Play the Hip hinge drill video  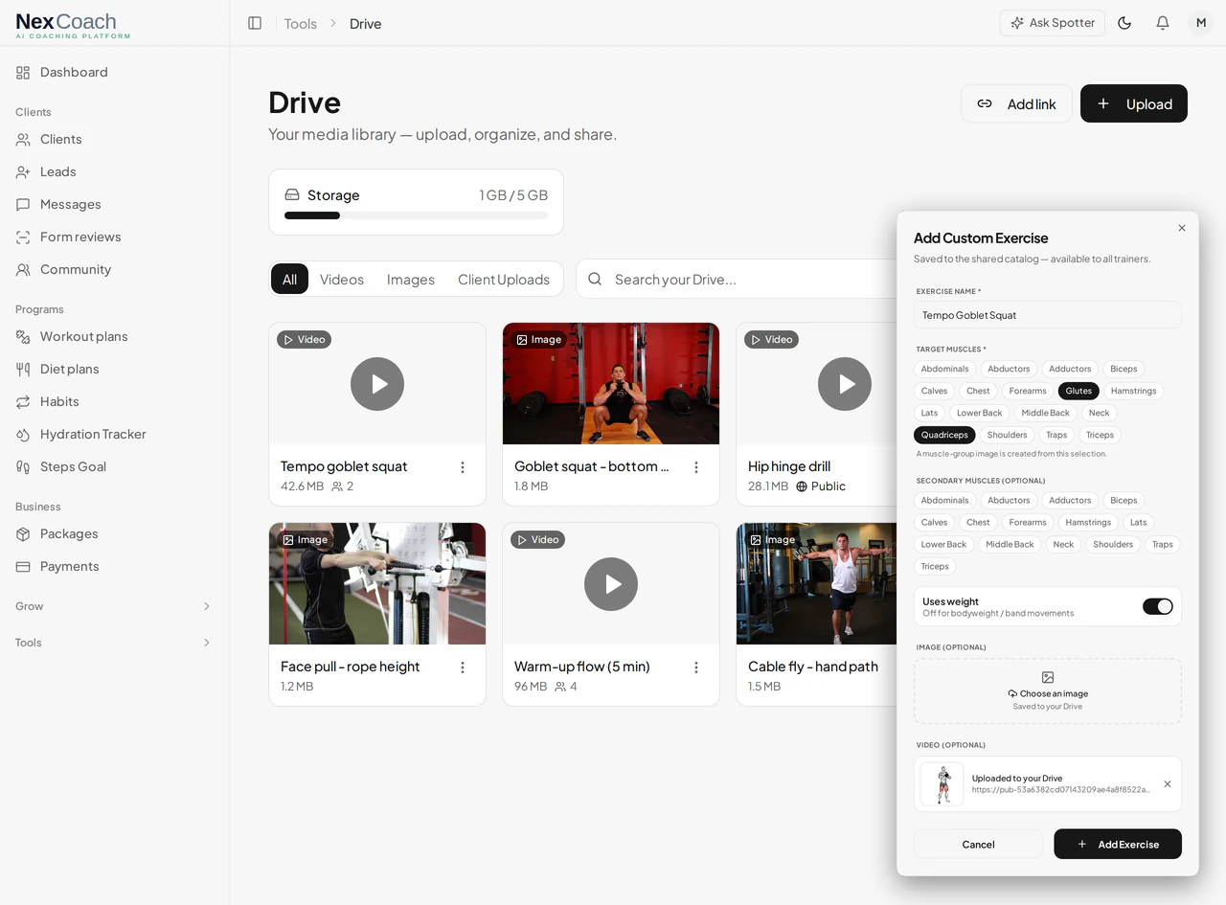[x=845, y=384]
